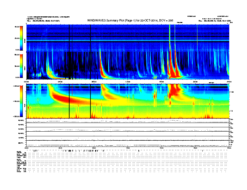247x190 pixels.
Task: Select the 30.00 tick on RAD1 color scale
Action: (17, 66)
